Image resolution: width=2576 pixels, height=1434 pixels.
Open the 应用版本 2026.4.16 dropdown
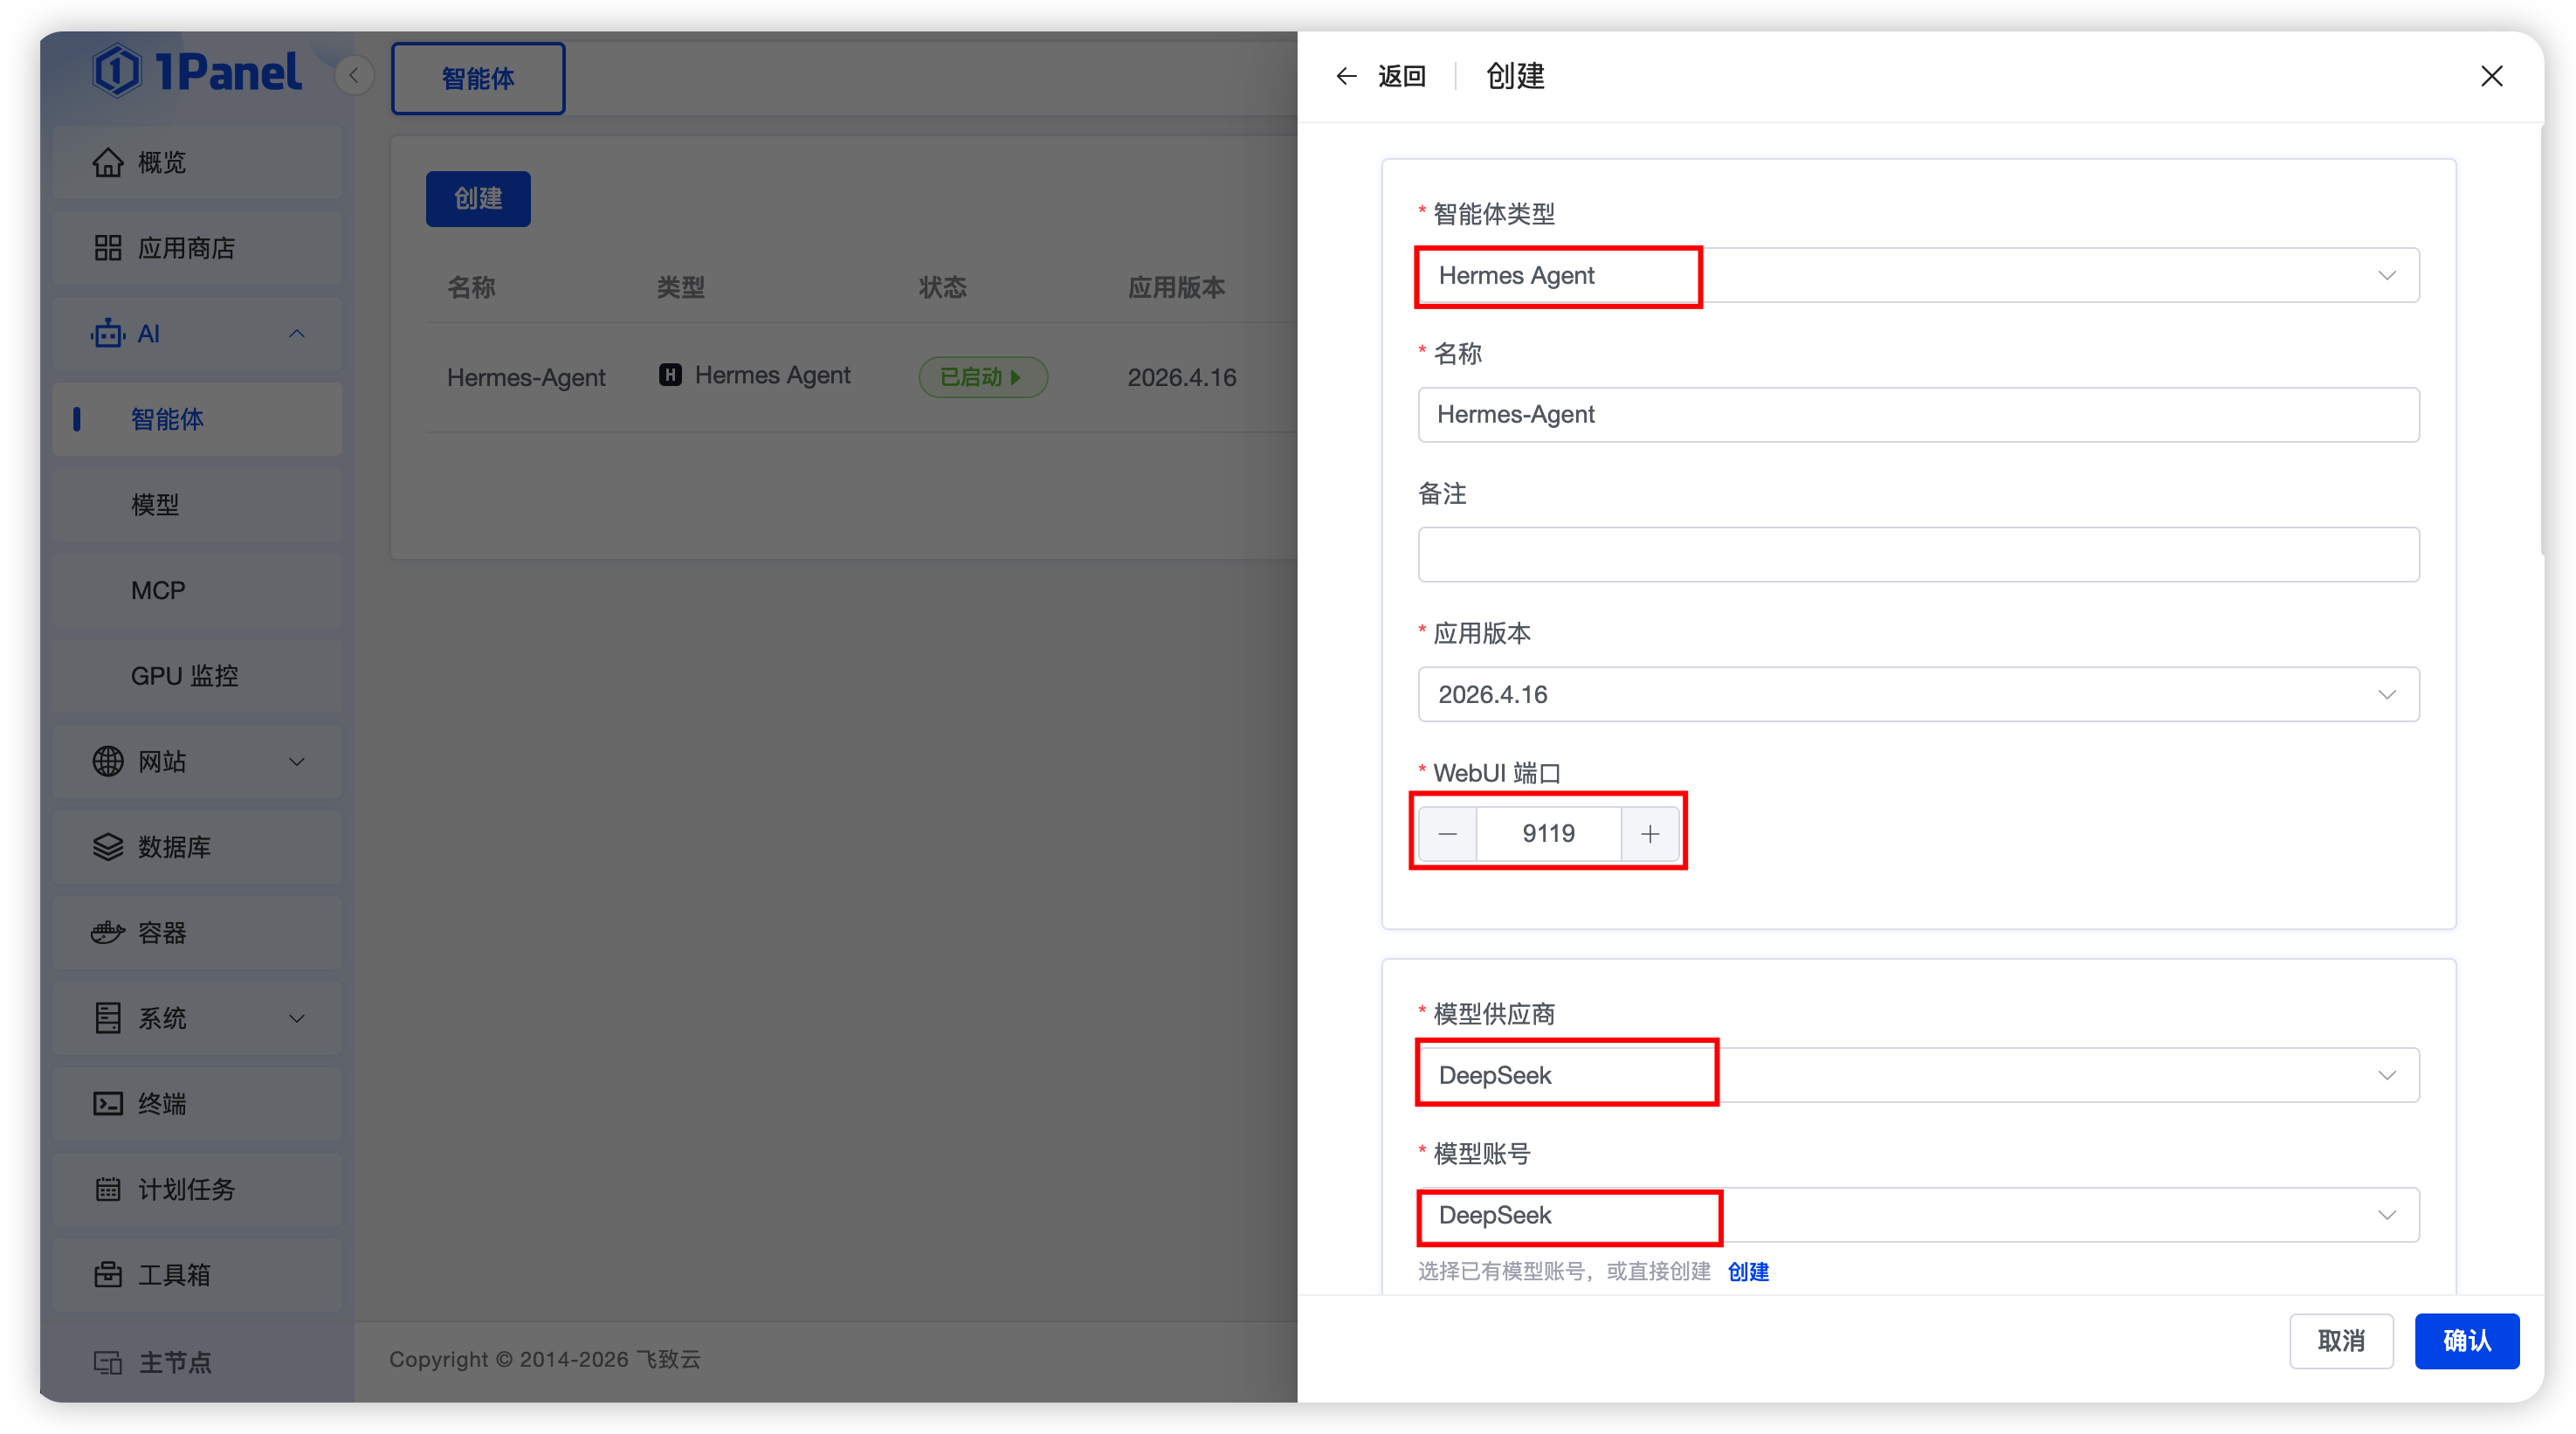click(1918, 695)
